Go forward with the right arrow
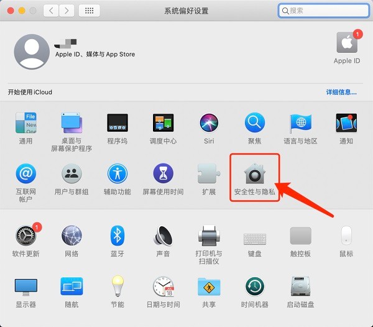 (67, 11)
